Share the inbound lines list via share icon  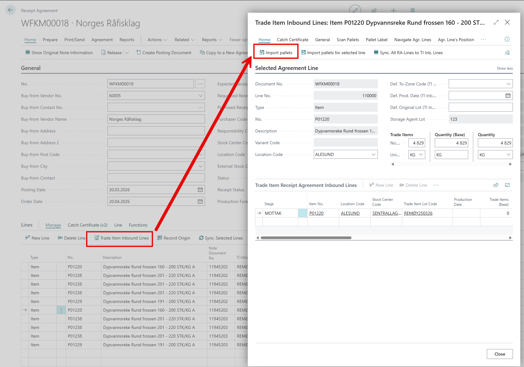point(496,185)
